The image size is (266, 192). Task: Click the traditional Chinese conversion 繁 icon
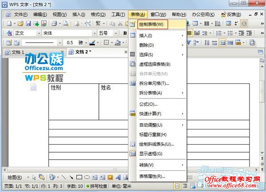[98, 24]
